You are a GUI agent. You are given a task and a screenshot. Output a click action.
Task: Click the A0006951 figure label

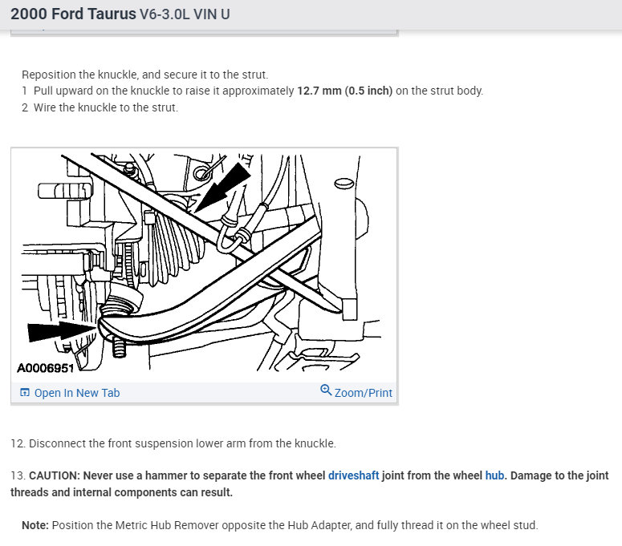pyautogui.click(x=45, y=369)
